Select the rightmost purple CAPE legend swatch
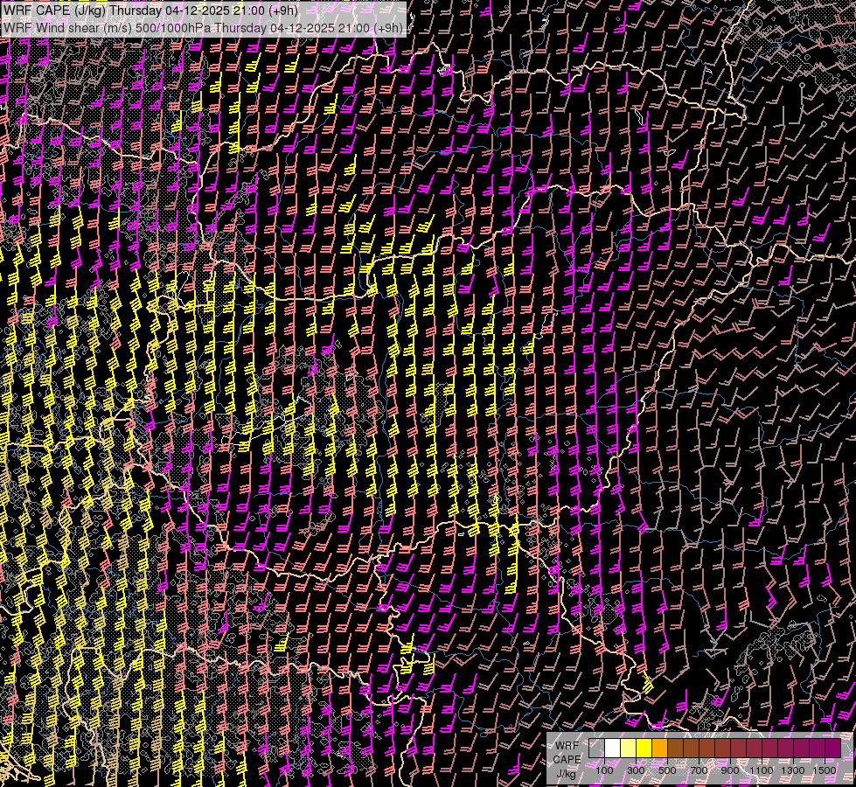This screenshot has height=787, width=856. 833,749
